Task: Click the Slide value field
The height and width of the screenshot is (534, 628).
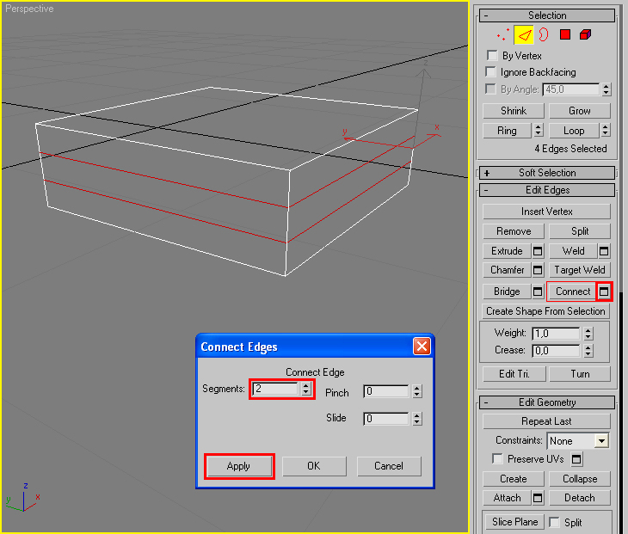Action: [x=386, y=419]
